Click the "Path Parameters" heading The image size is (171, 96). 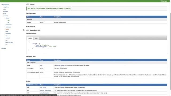coord(31,13)
